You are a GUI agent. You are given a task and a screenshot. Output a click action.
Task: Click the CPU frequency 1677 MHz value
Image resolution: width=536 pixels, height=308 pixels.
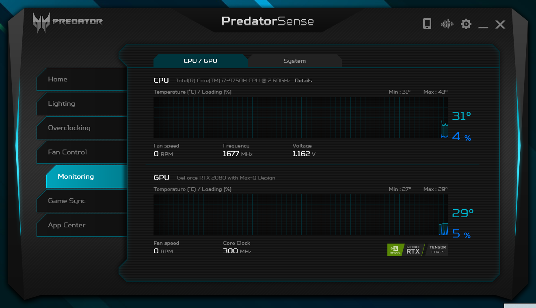pyautogui.click(x=238, y=154)
